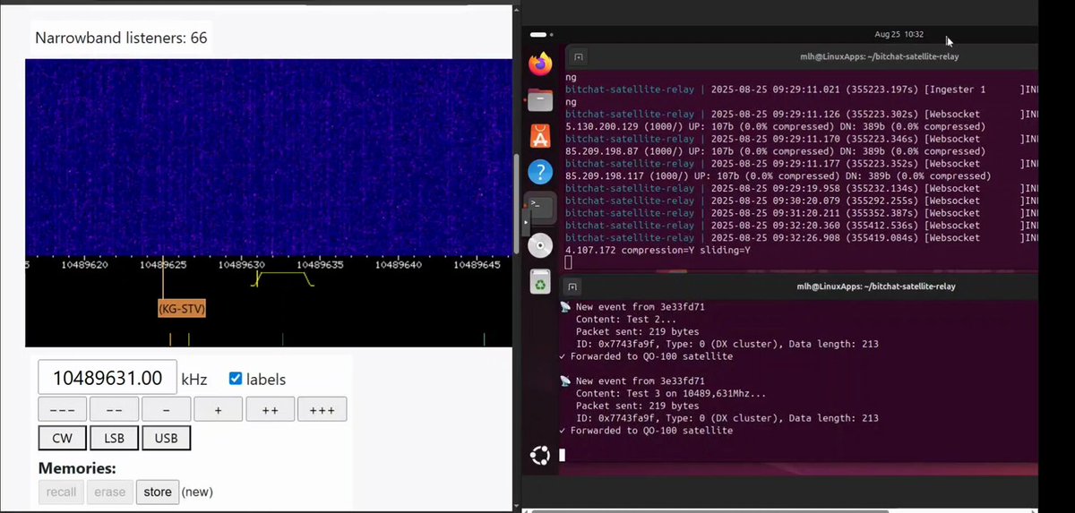Open the Files app in the dock
This screenshot has height=513, width=1075.
(540, 100)
